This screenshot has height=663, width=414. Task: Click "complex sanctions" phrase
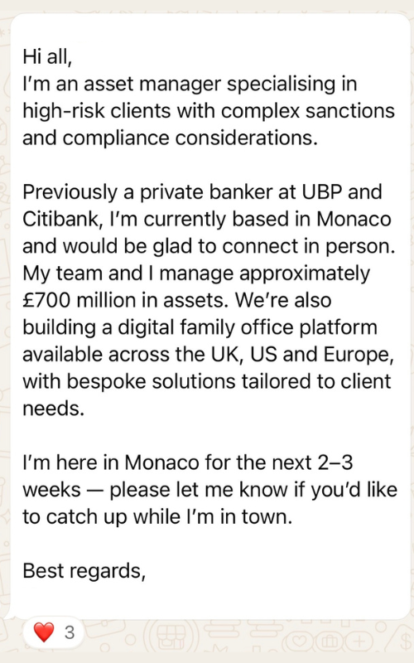307,111
